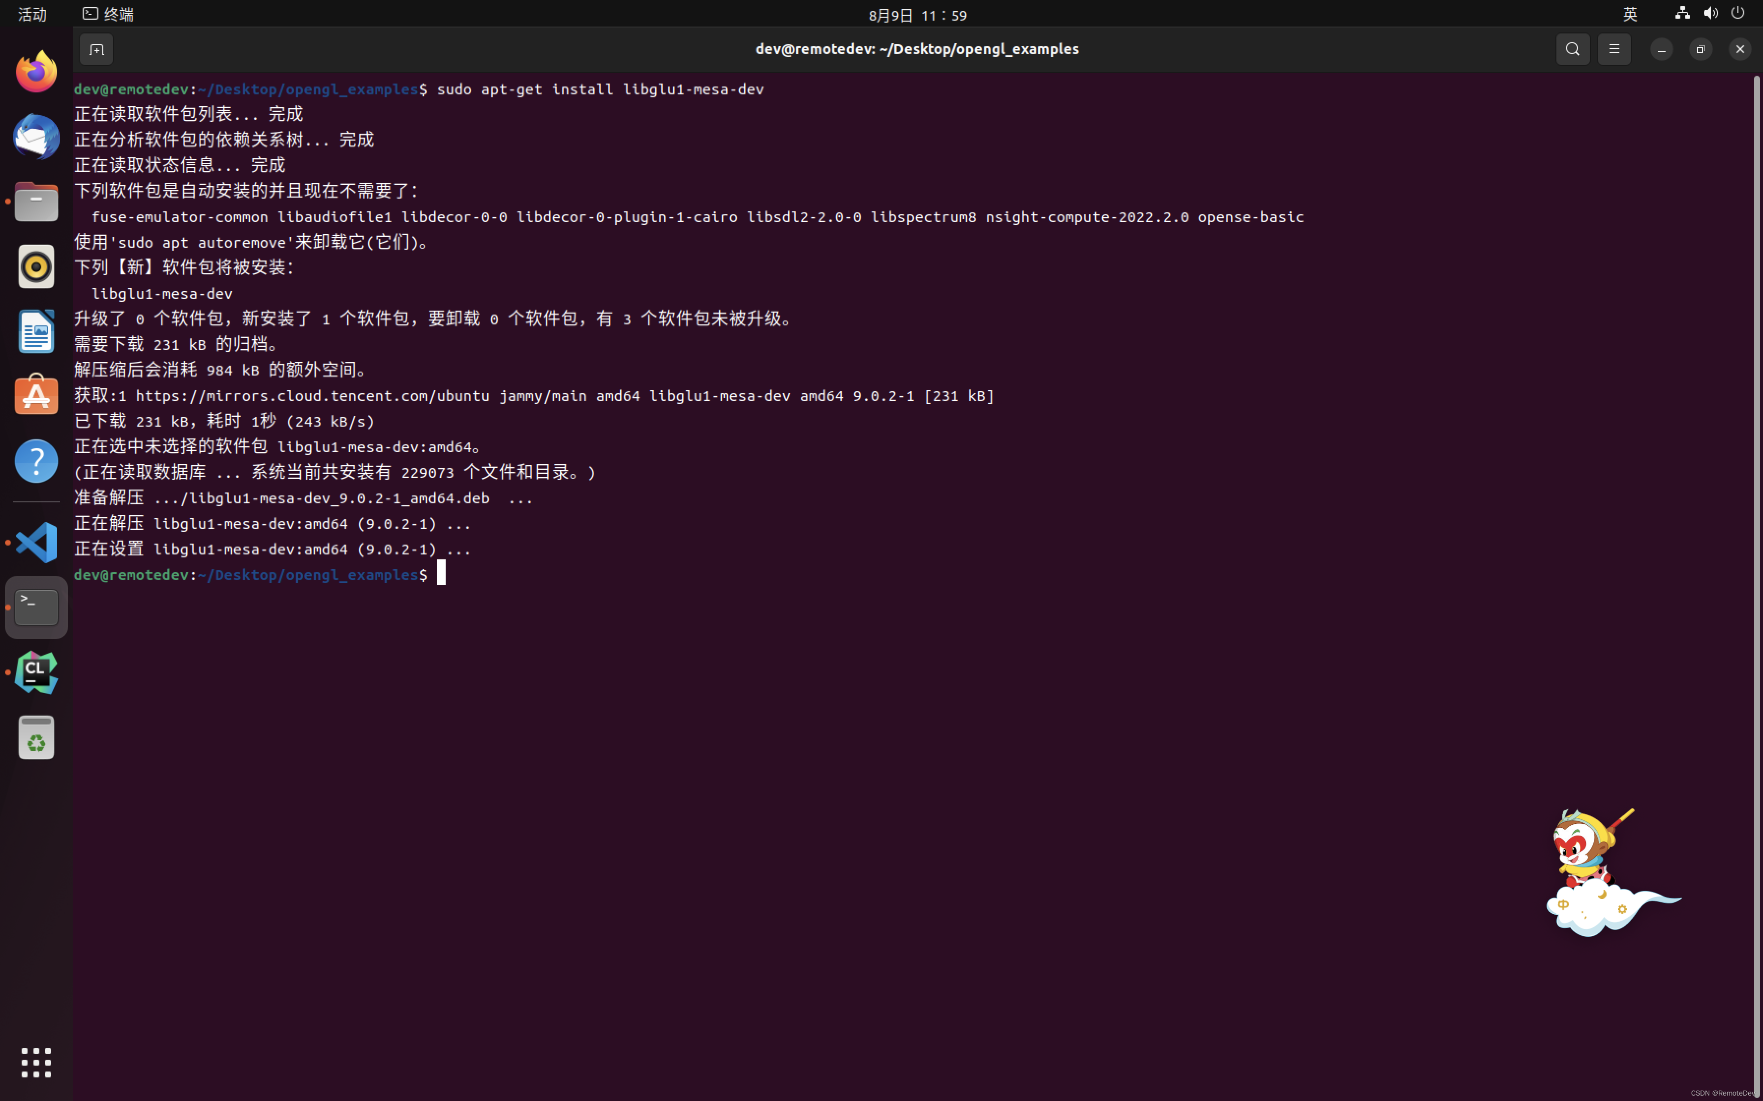
Task: Click 'libsdl2-2.0-0' package name
Action: tap(804, 217)
